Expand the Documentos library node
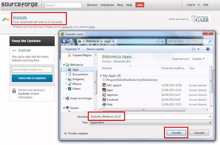The height and width of the screenshot is (145, 220). (66, 74)
